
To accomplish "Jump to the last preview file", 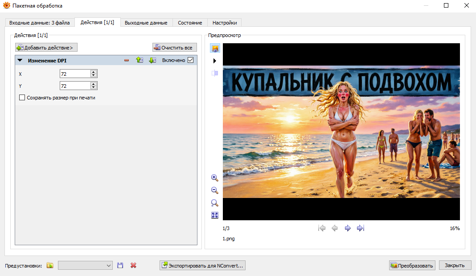I will (360, 228).
